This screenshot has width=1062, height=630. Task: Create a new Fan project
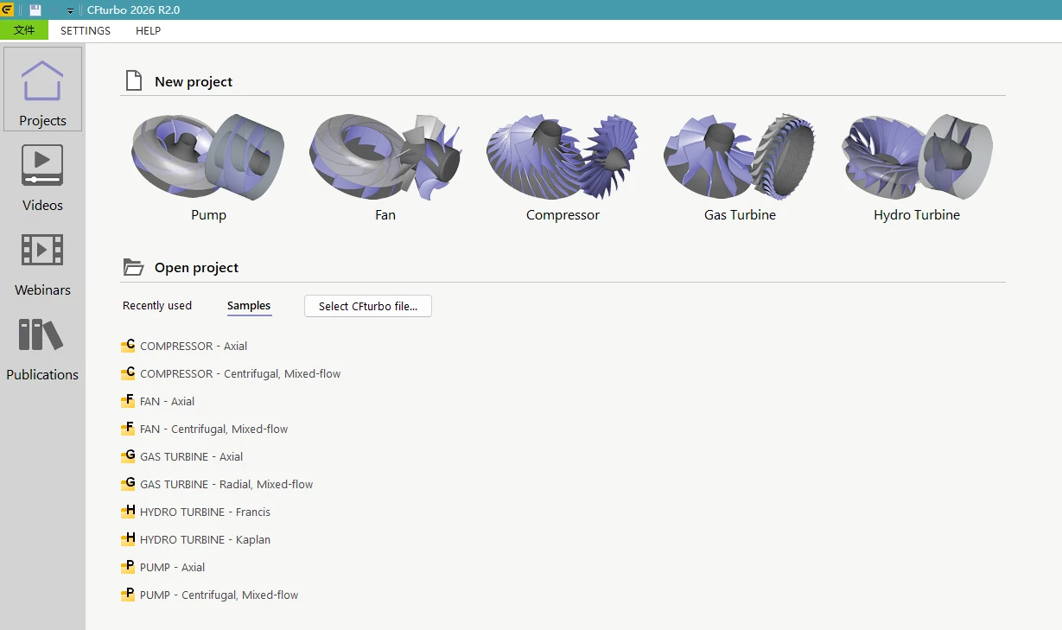click(x=385, y=167)
